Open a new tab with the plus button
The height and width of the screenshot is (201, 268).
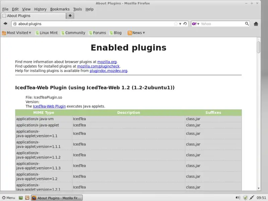pos(70,16)
